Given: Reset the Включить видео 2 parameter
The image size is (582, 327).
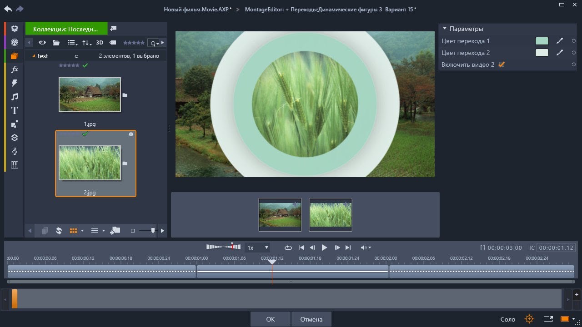Looking at the screenshot, I should point(574,64).
